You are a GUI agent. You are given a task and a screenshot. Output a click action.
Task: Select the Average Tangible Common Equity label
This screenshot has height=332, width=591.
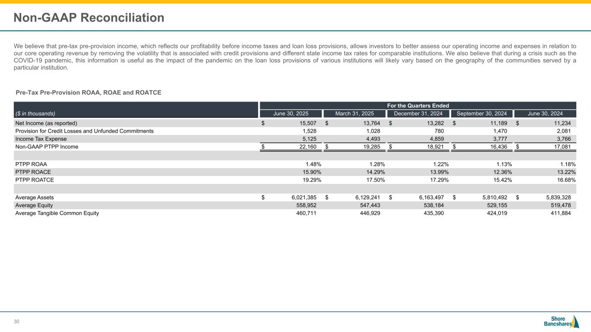pos(57,213)
